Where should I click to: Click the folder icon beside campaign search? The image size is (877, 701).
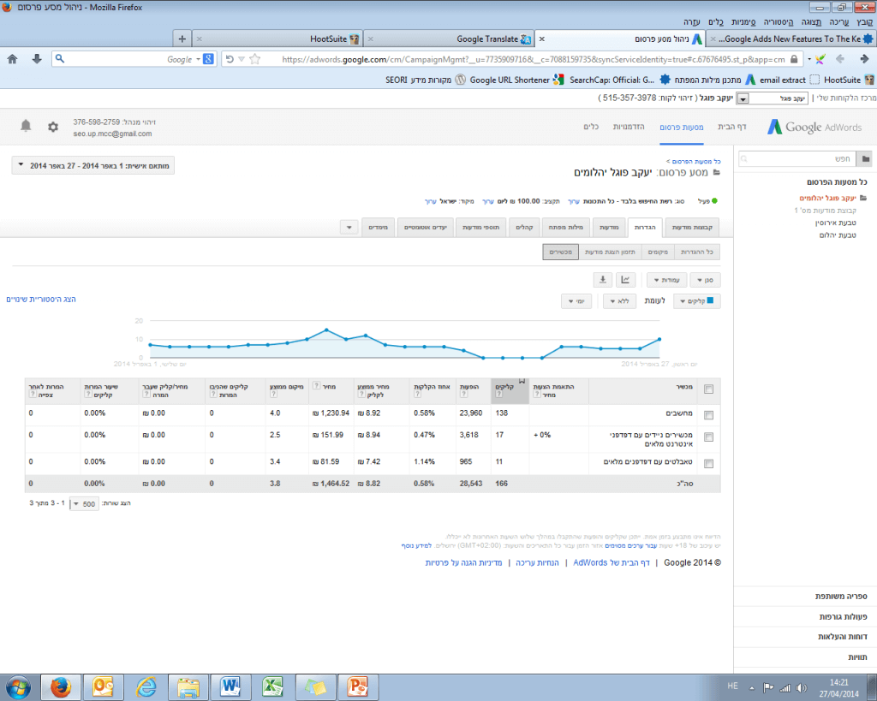[866, 159]
